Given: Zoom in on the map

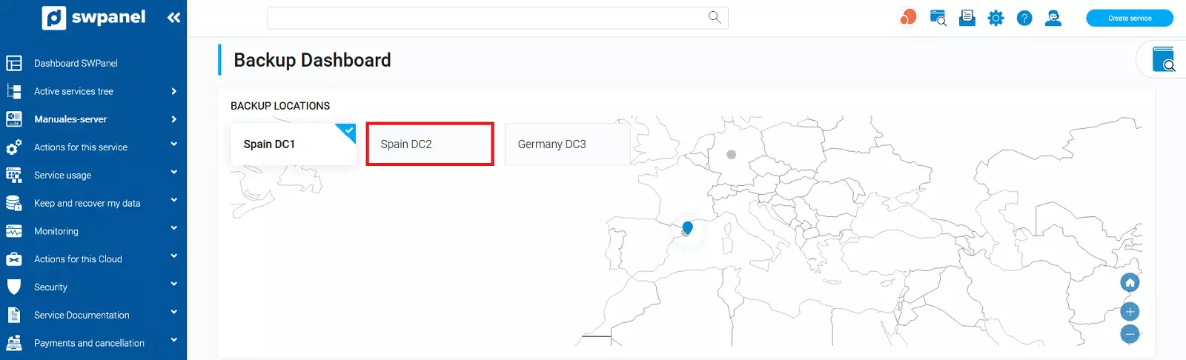Looking at the screenshot, I should tap(1130, 312).
